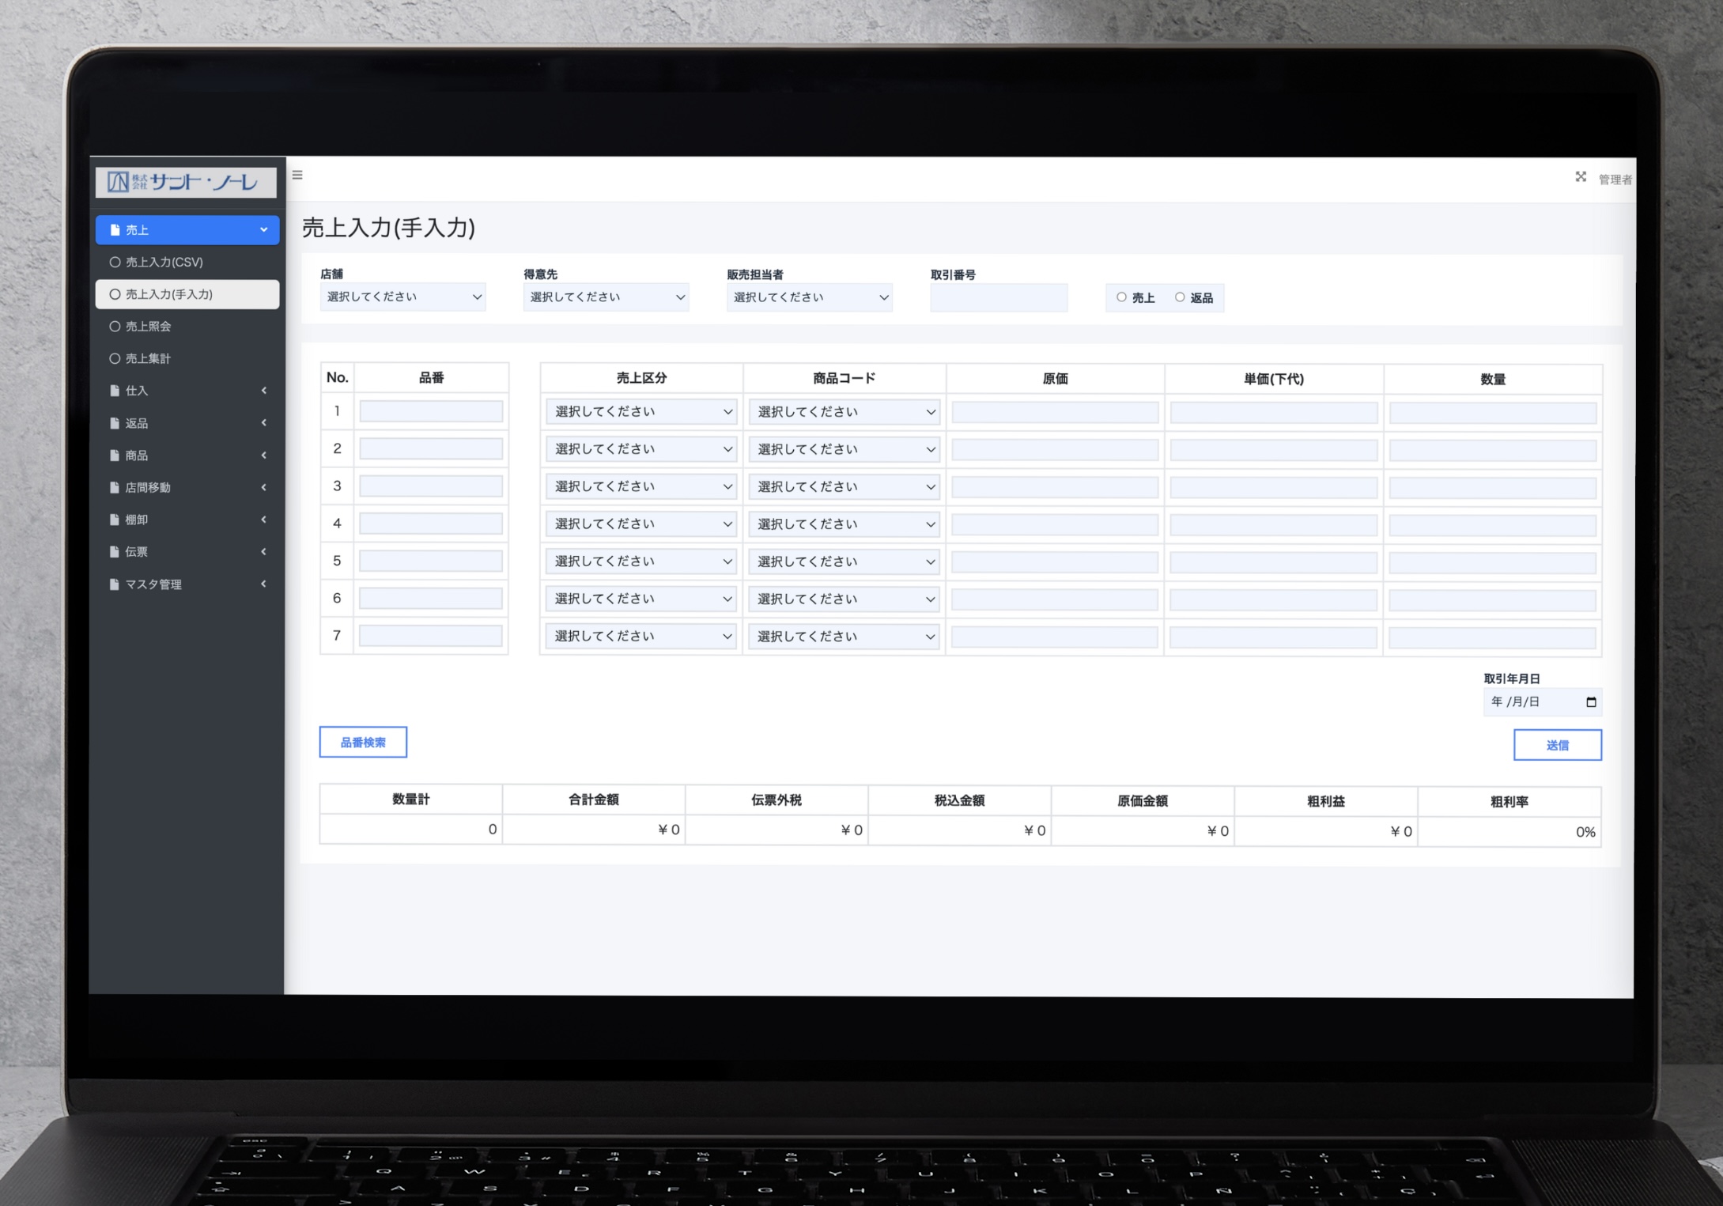Click the fullscreen expand icon
This screenshot has height=1206, width=1723.
pos(1580,177)
